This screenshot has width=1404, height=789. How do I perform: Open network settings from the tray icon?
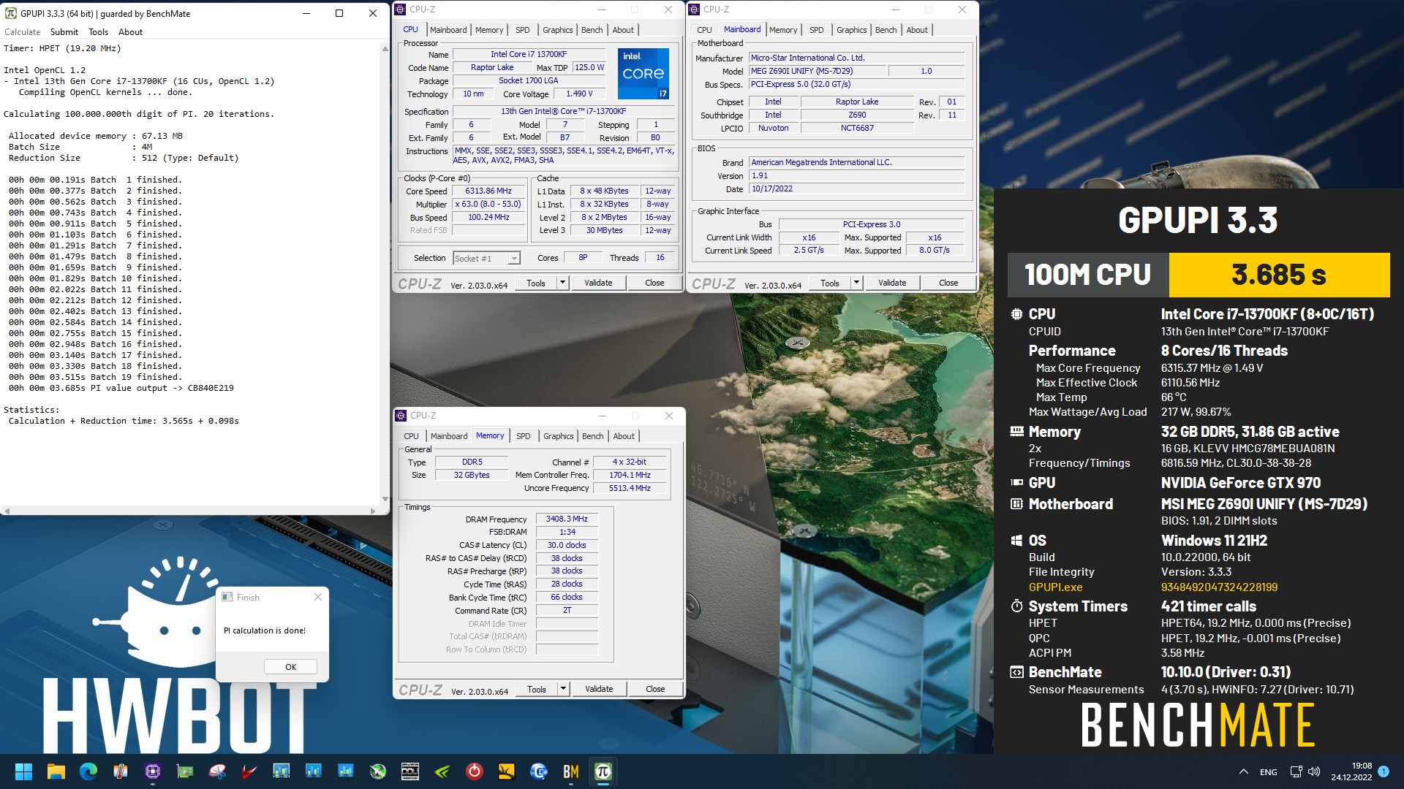point(1296,771)
